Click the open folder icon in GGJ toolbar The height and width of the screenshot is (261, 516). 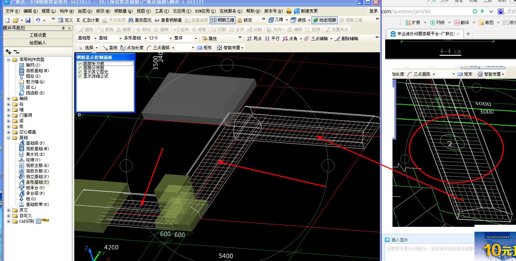16,20
